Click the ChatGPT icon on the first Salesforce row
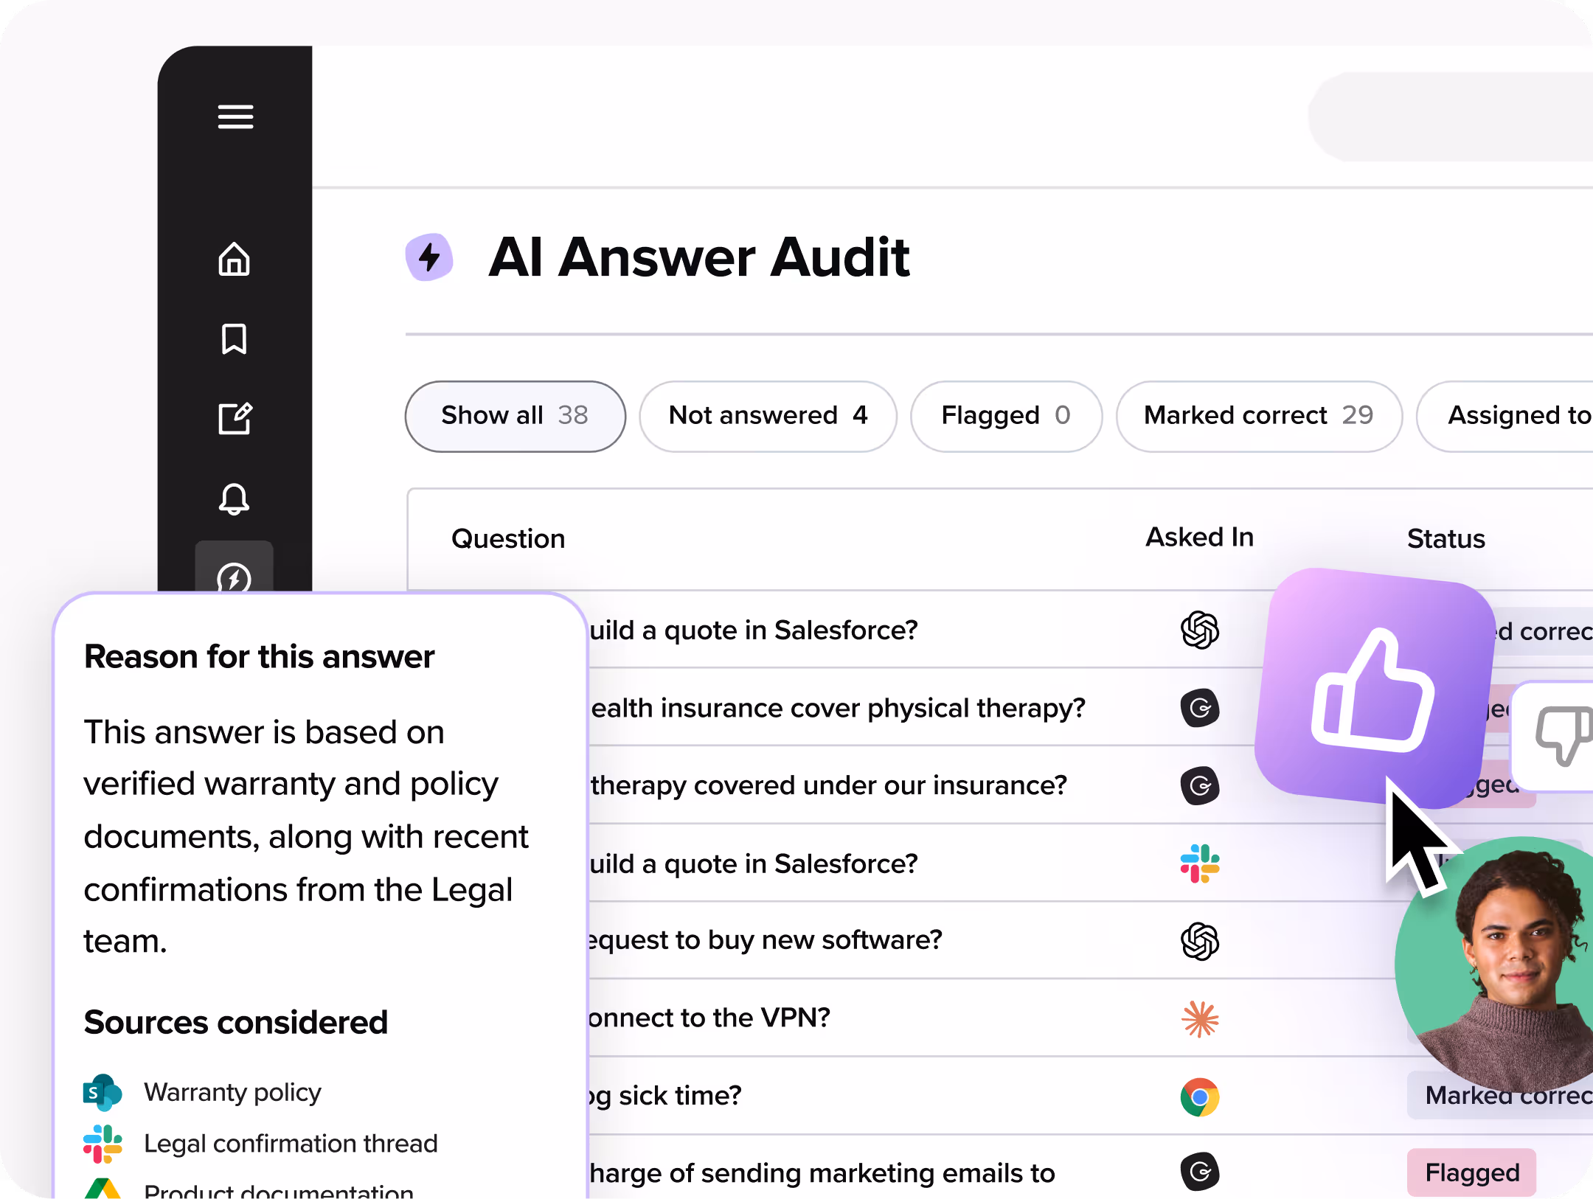 tap(1200, 630)
